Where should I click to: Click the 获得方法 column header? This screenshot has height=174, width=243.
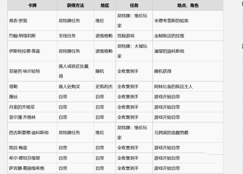coord(75,6)
